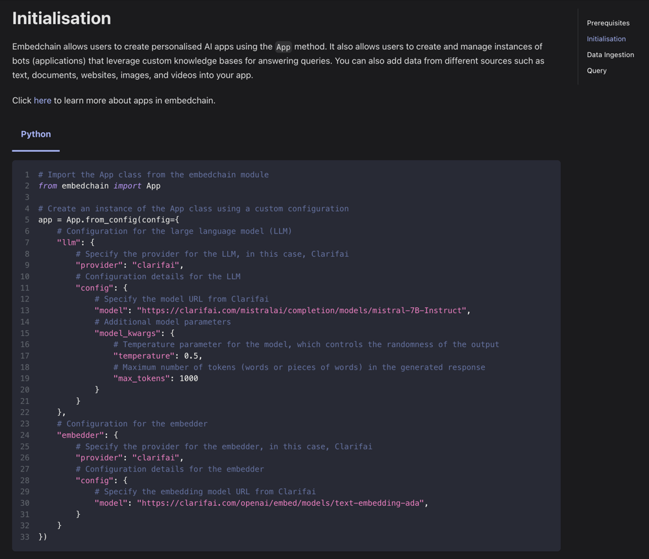
Task: Click the "model_kwargs" key in the code
Action: [x=125, y=333]
